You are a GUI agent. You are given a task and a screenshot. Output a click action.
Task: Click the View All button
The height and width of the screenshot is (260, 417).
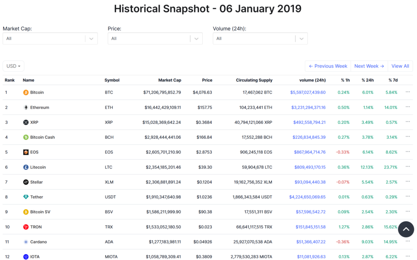400,66
